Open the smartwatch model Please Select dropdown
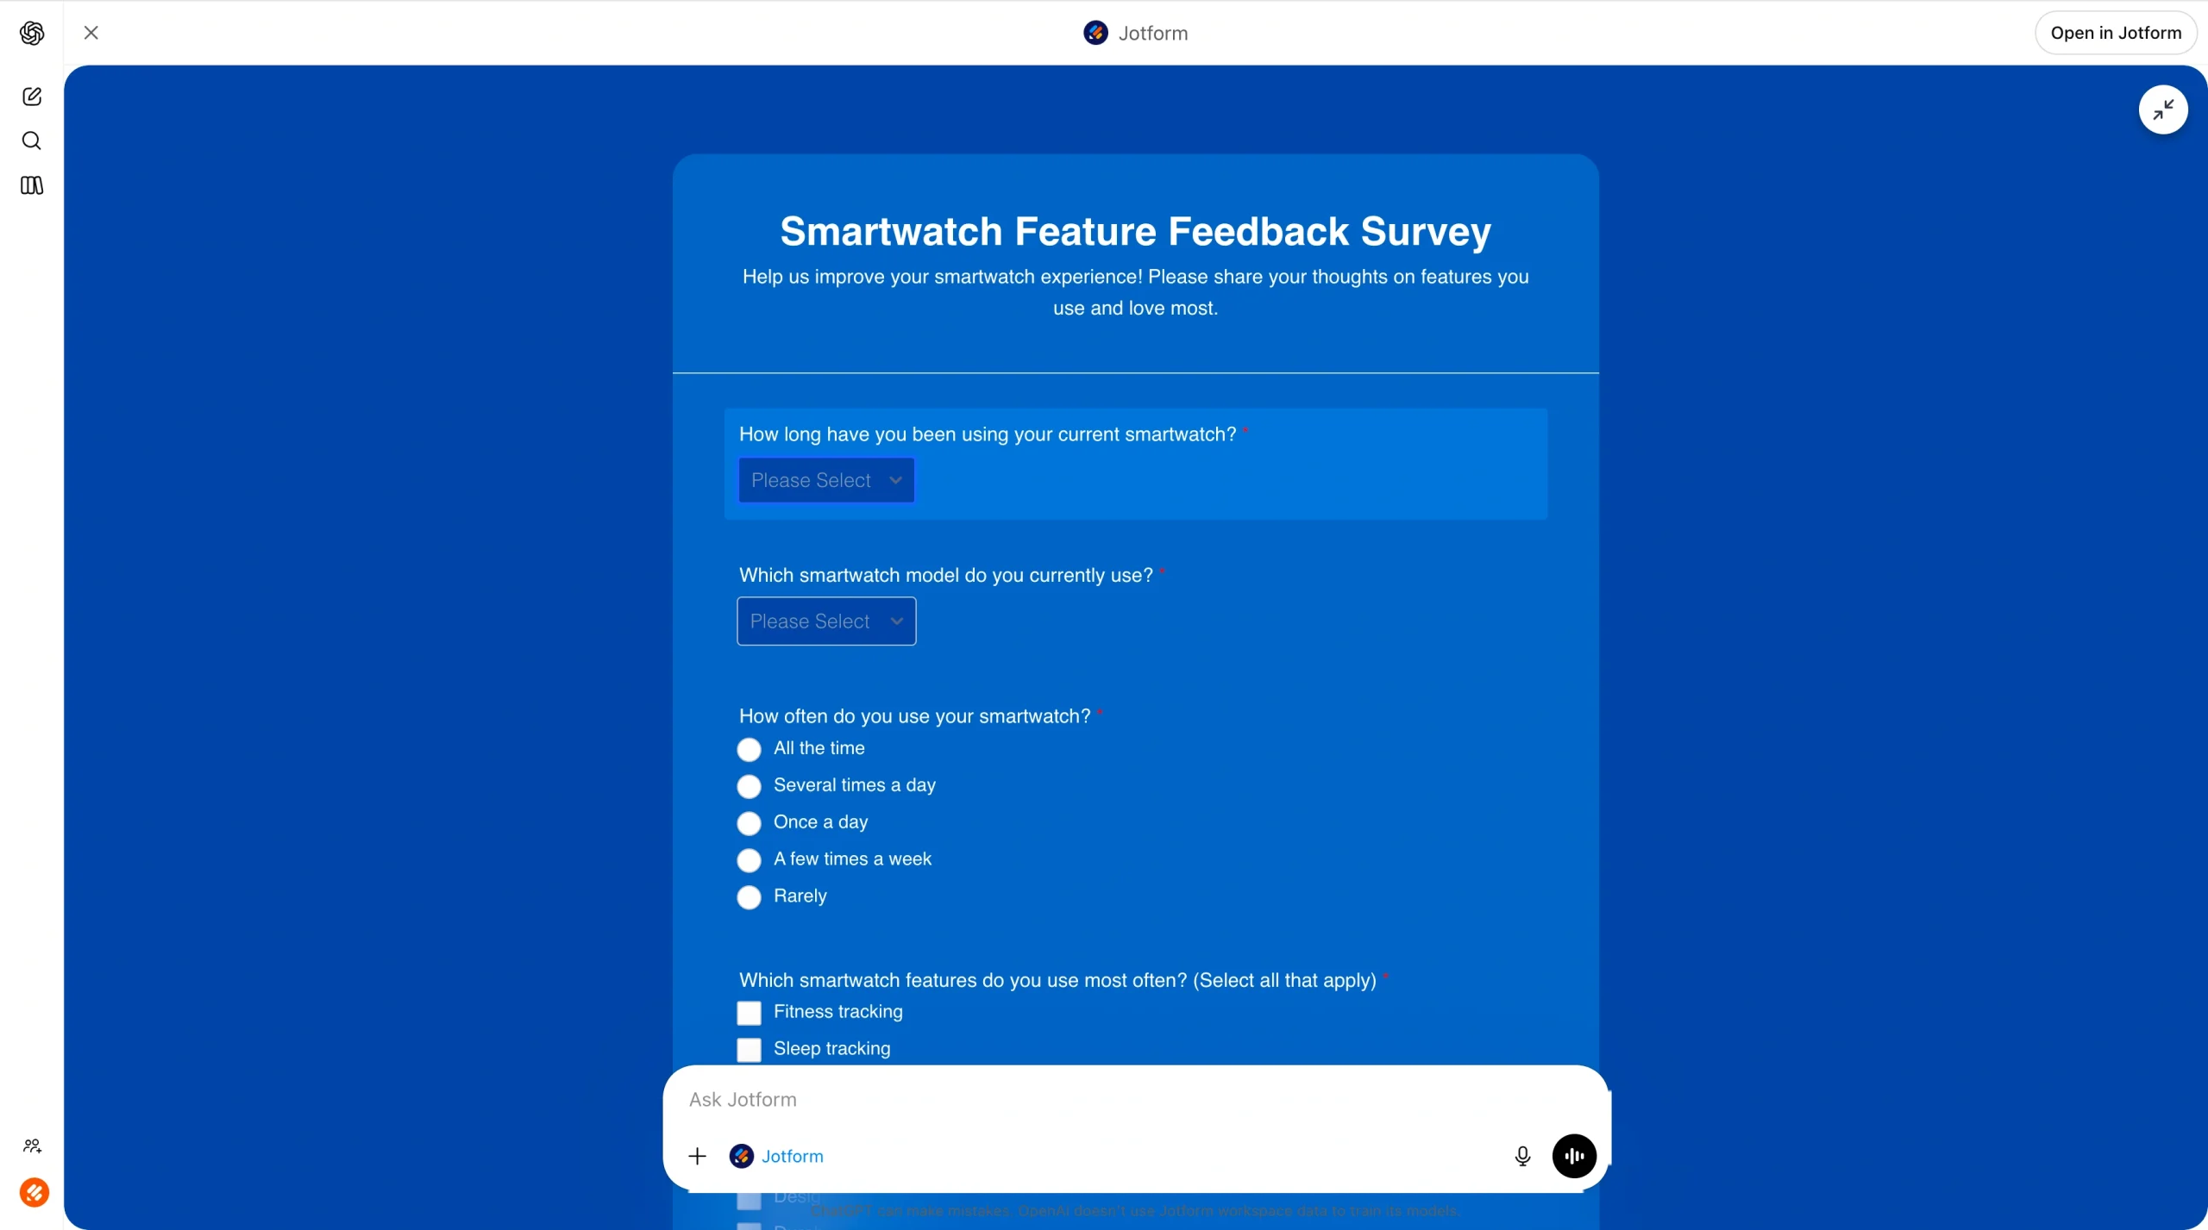The height and width of the screenshot is (1230, 2208). (x=825, y=621)
